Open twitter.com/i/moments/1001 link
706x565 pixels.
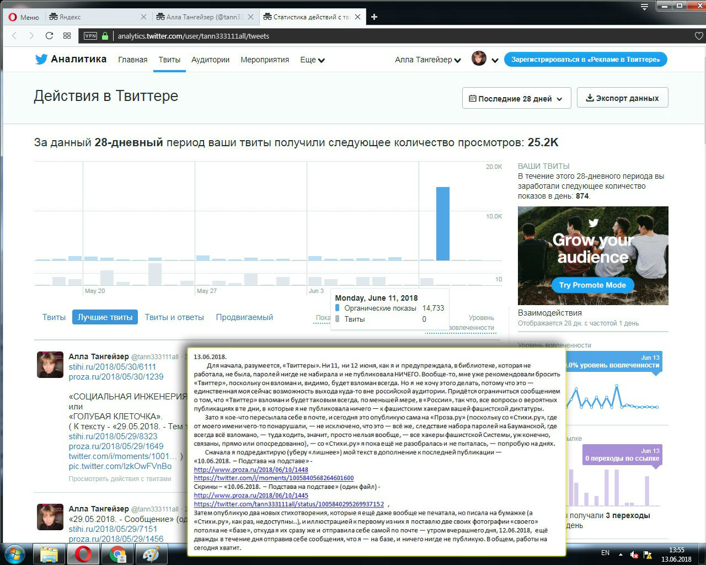[122, 456]
